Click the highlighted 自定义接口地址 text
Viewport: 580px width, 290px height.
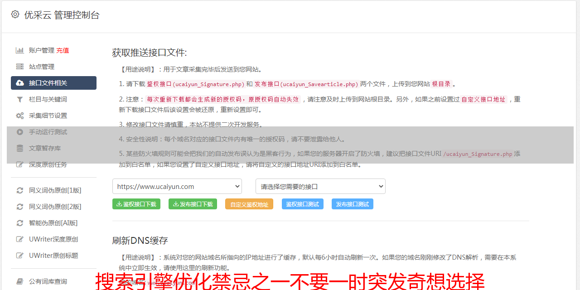pyautogui.click(x=483, y=99)
